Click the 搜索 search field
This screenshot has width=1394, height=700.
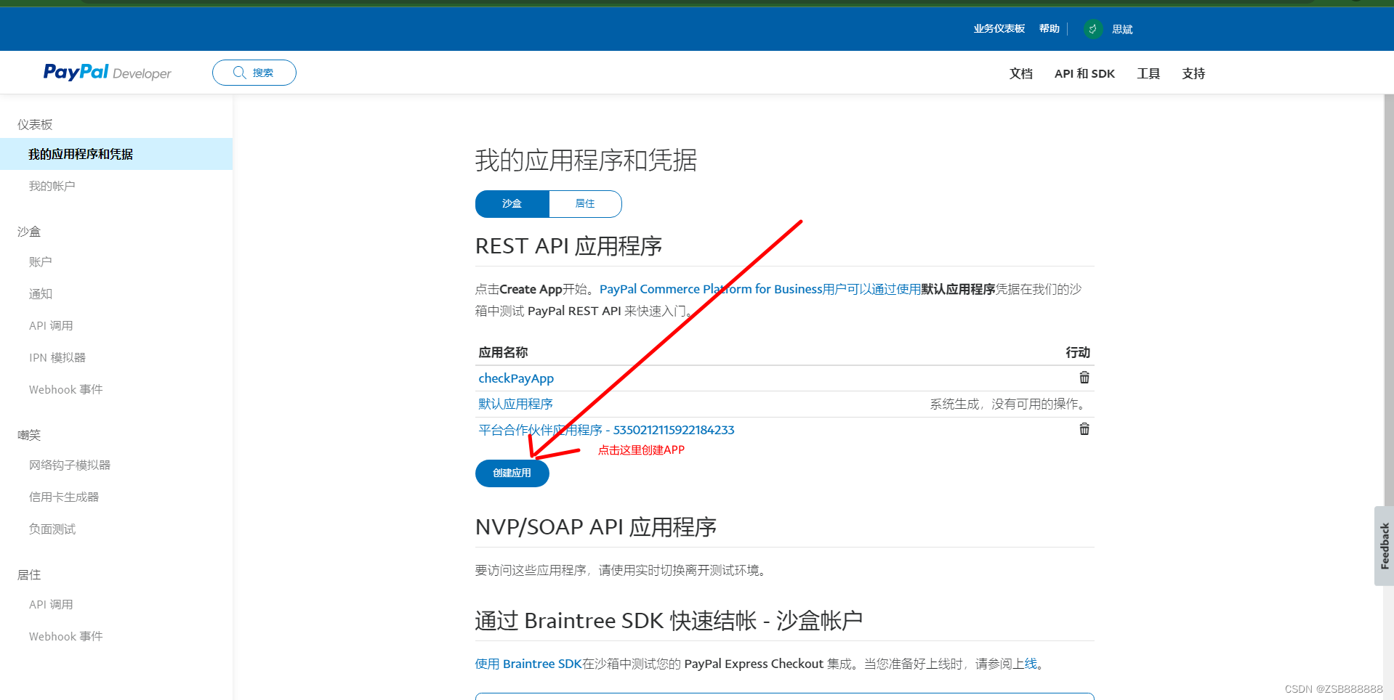[254, 73]
